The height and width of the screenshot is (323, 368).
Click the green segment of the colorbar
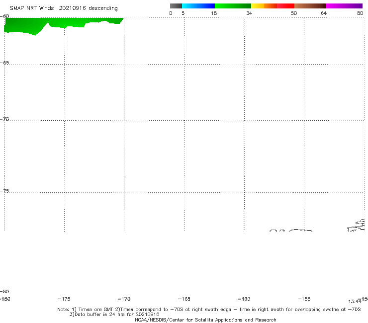[233, 6]
